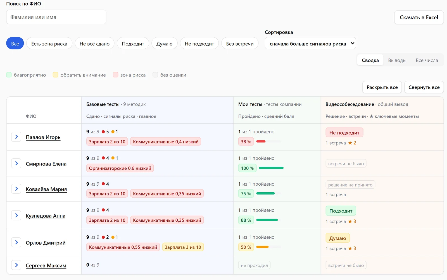The width and height of the screenshot is (447, 280).
Task: Expand the Смирнова Елена row
Action: click(x=16, y=163)
